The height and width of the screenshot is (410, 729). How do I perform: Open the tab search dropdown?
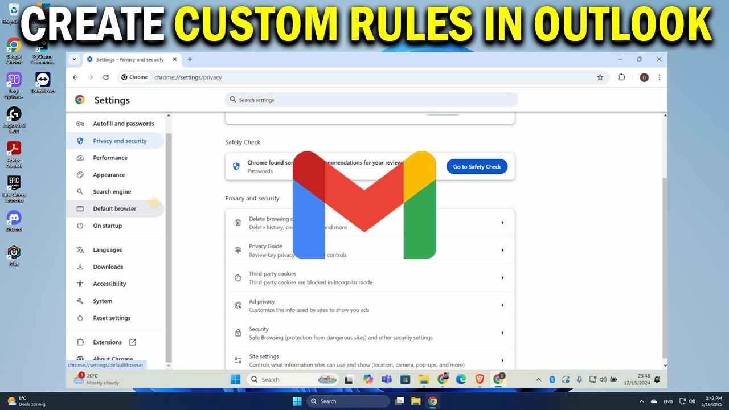tap(74, 59)
